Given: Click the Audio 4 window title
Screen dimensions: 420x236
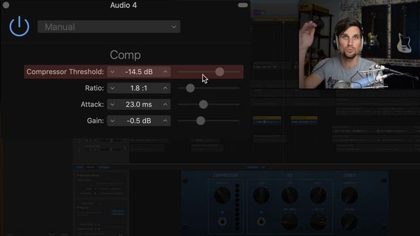Looking at the screenshot, I should pos(123,5).
